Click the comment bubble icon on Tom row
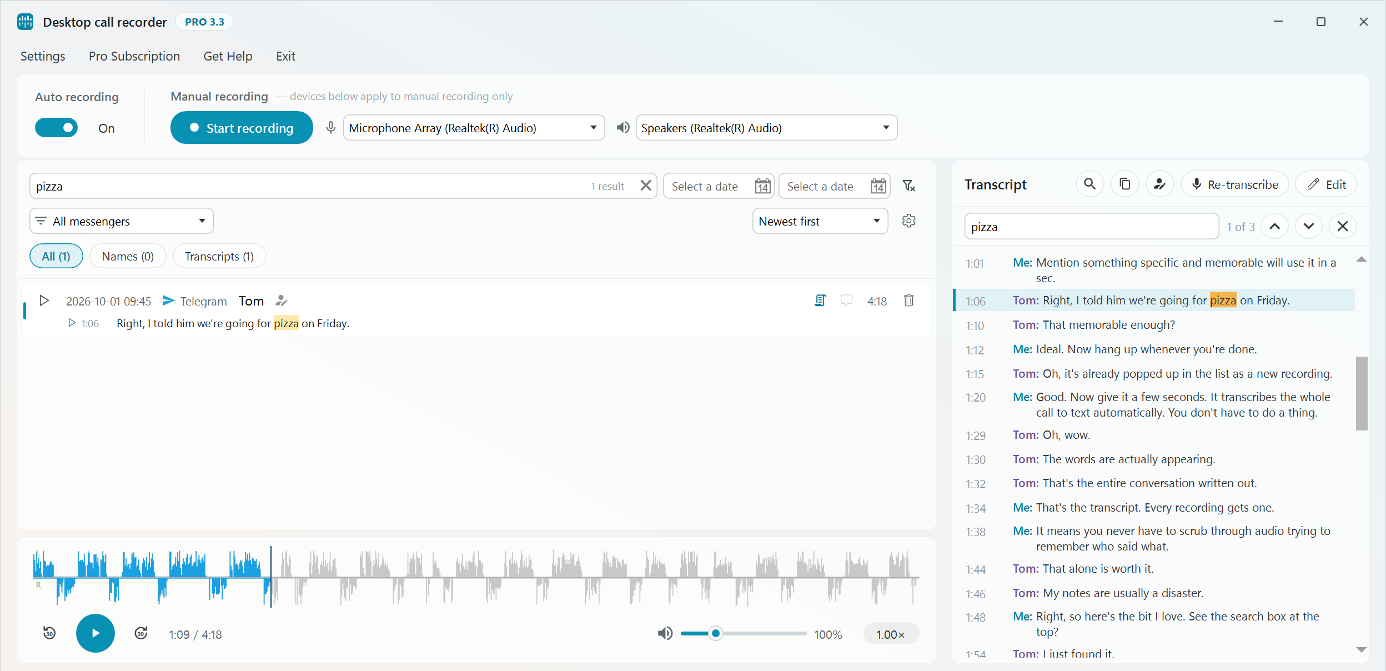Screen dimensions: 1386x671 click(x=847, y=301)
